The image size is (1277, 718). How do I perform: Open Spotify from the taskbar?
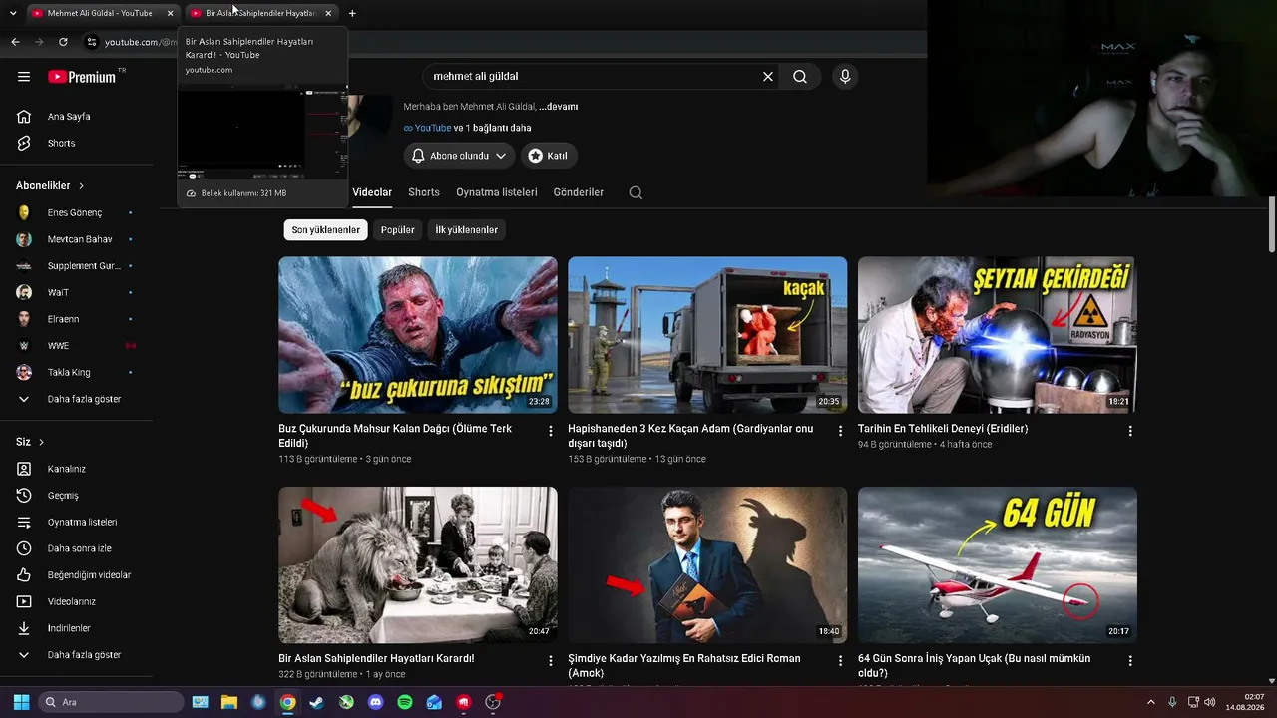tap(405, 702)
